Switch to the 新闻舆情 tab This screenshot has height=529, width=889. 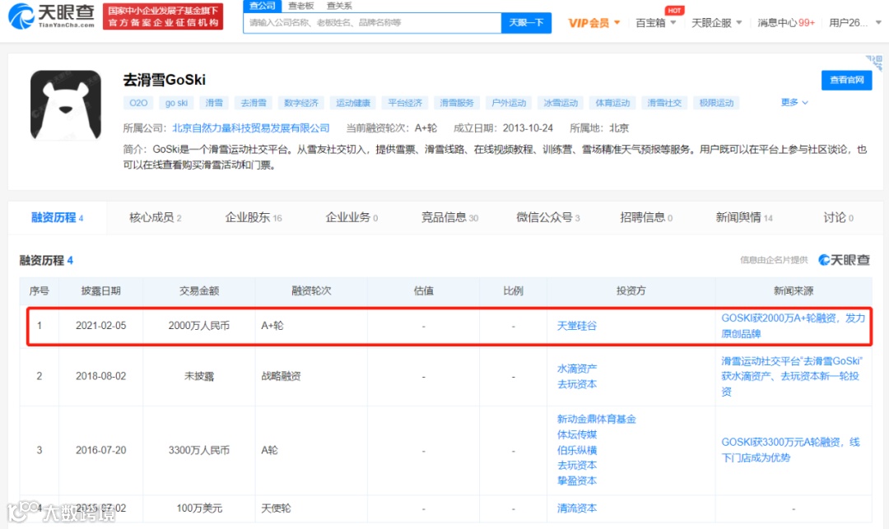[744, 217]
